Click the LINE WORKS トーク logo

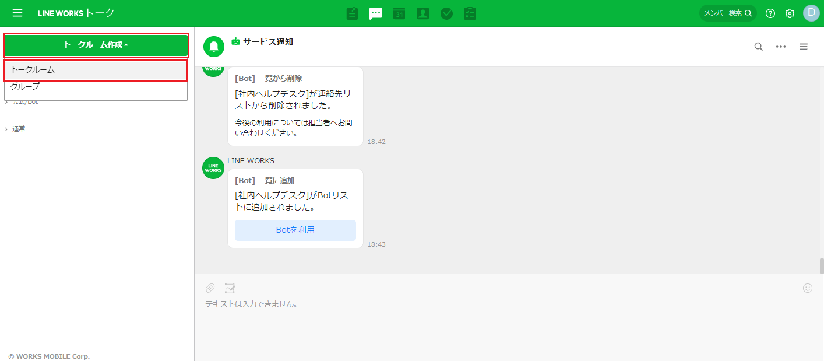pos(76,13)
